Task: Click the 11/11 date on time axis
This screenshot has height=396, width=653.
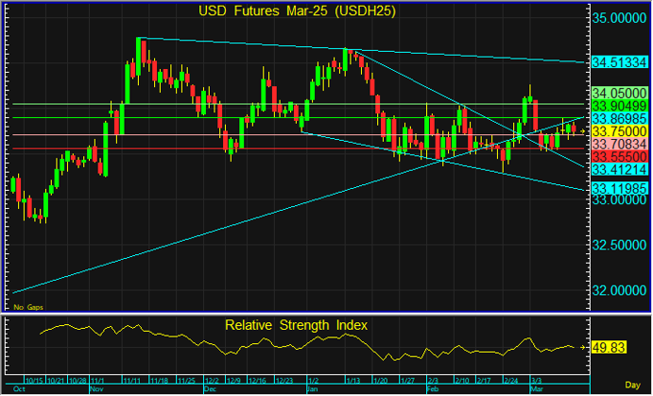Action: click(132, 381)
